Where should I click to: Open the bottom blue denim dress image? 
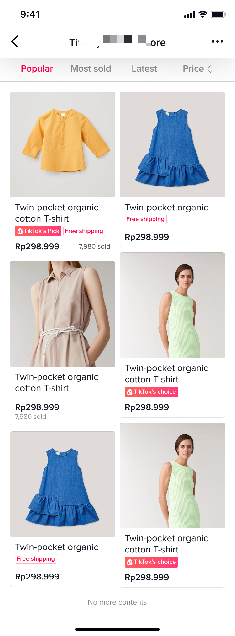coord(63,484)
